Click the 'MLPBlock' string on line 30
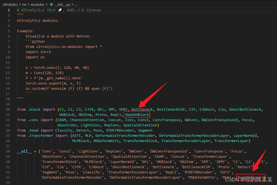 pos(93,162)
